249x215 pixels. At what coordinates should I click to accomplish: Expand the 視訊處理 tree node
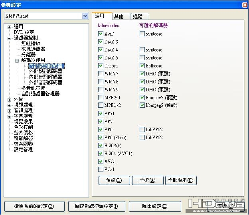tap(9, 105)
